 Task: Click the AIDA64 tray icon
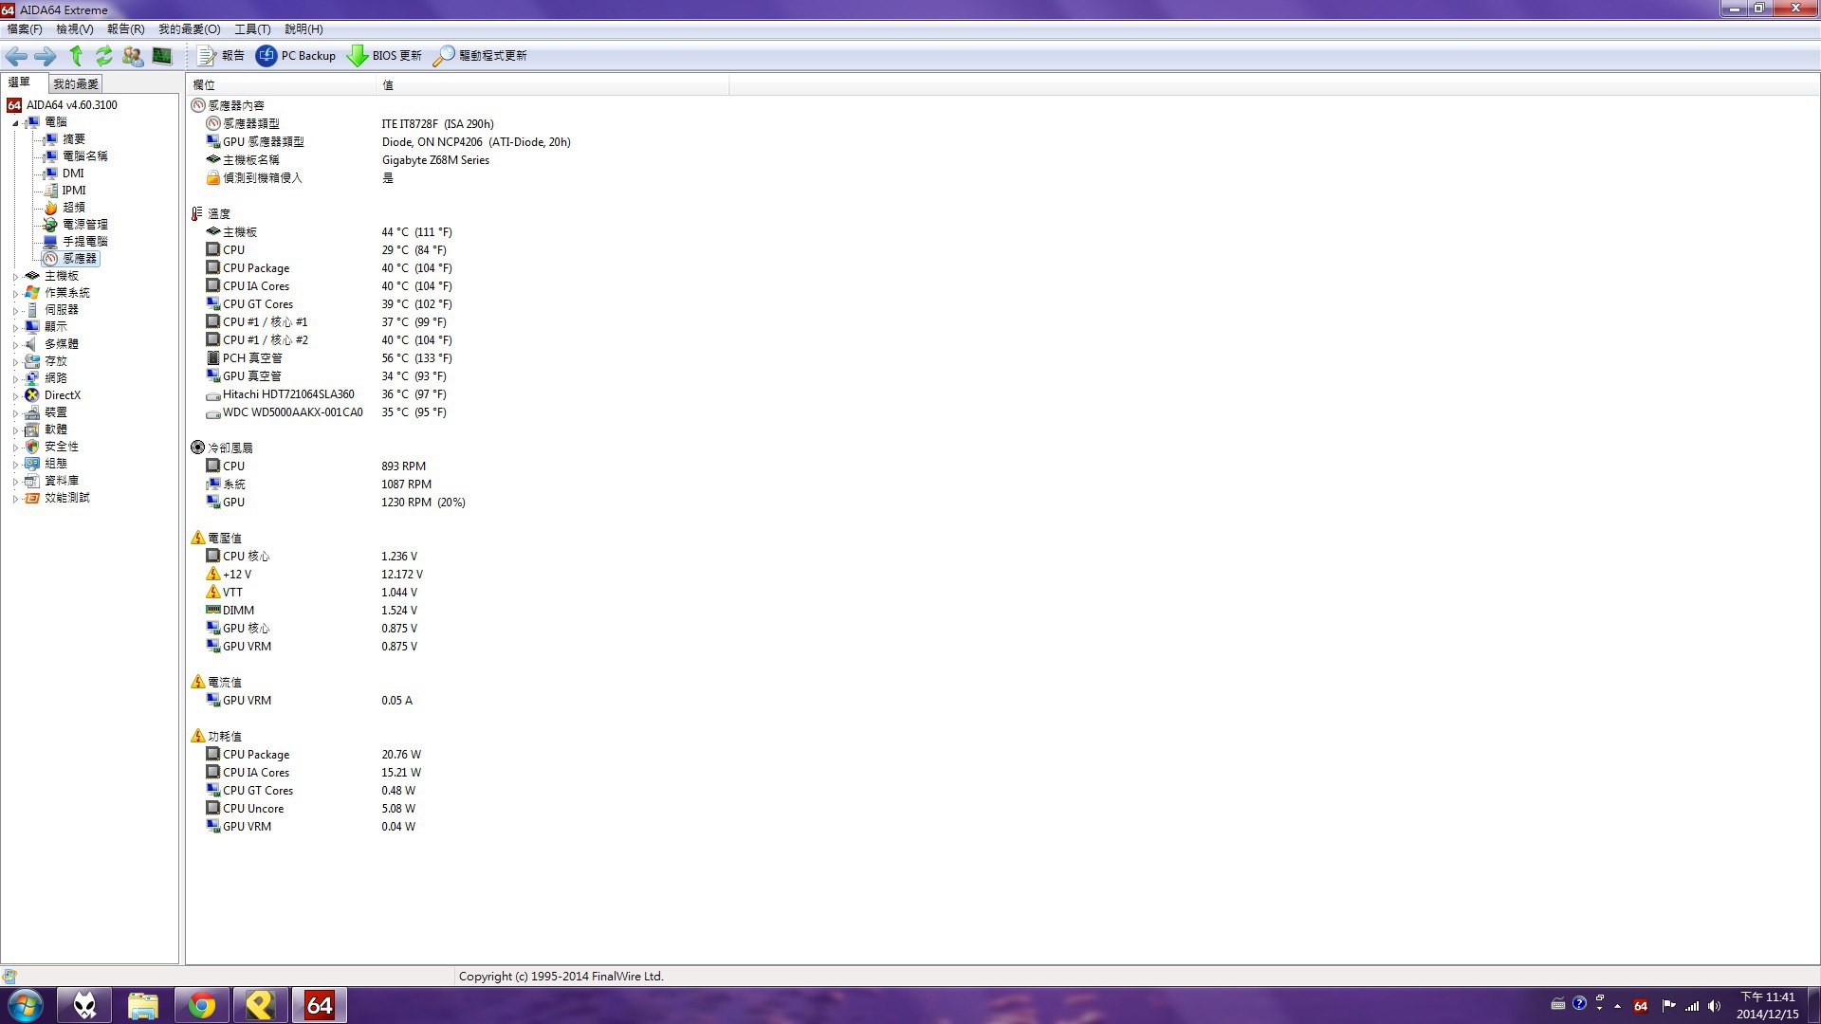(x=1641, y=1006)
